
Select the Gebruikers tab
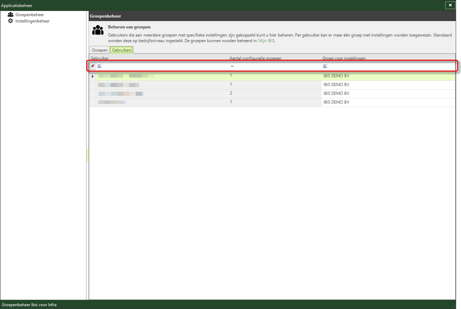tap(122, 50)
